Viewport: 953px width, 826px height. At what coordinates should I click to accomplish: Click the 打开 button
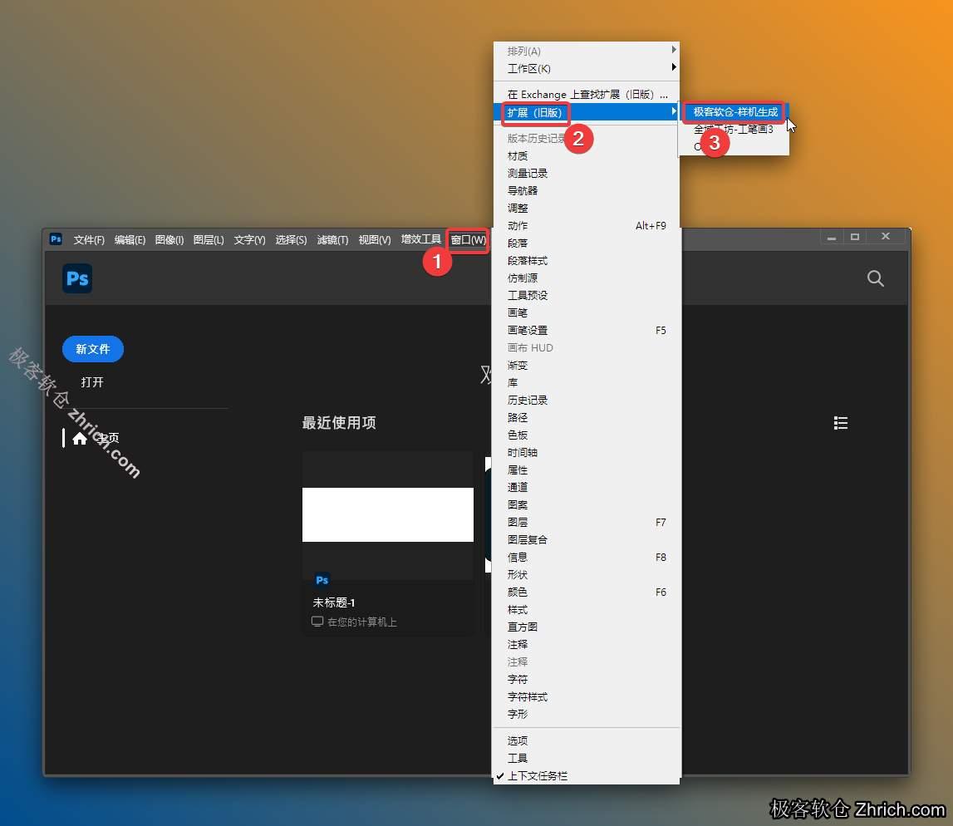[x=92, y=382]
